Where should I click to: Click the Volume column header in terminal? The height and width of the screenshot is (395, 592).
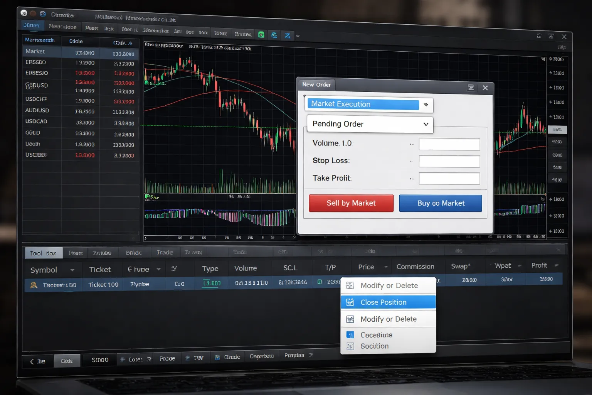click(x=246, y=268)
